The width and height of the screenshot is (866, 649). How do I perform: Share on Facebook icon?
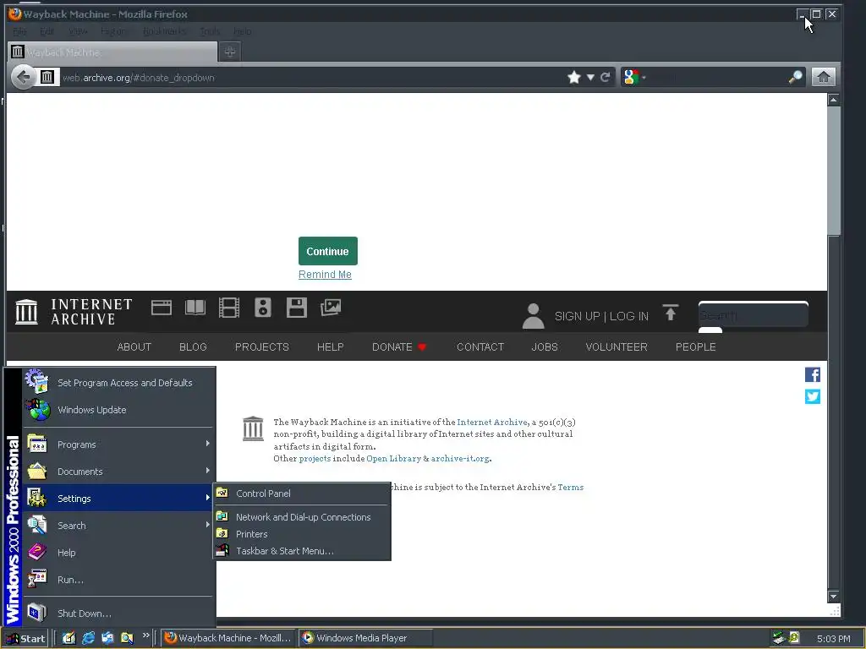click(x=813, y=374)
